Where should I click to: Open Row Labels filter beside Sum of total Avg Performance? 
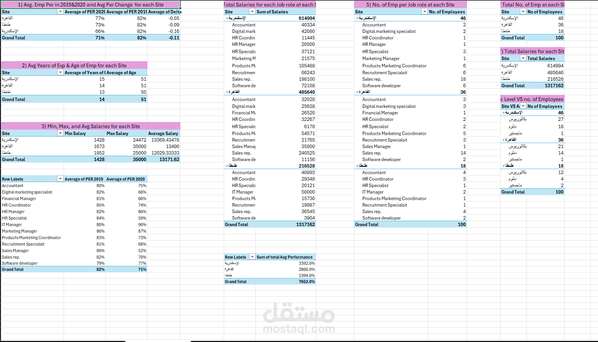pos(252,257)
